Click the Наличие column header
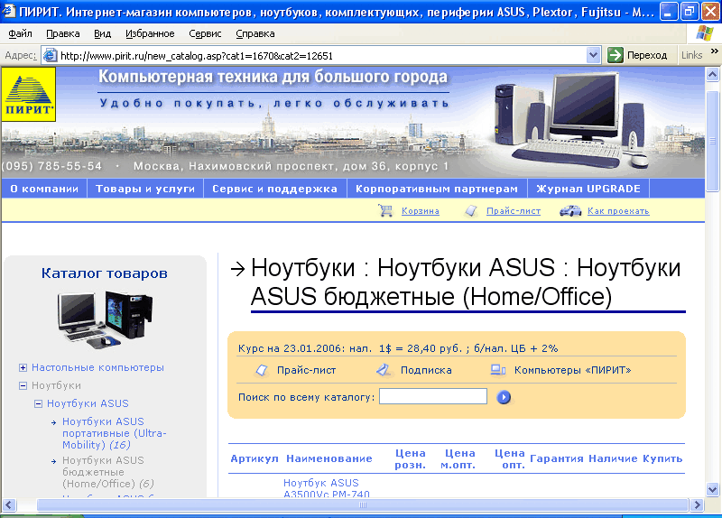Viewport: 722px width, 518px height. [613, 458]
